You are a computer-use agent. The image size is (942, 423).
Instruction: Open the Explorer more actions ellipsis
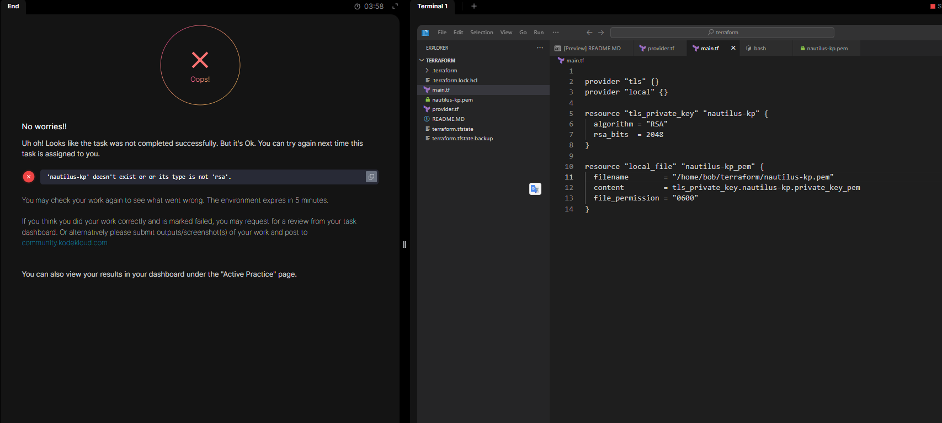tap(540, 48)
